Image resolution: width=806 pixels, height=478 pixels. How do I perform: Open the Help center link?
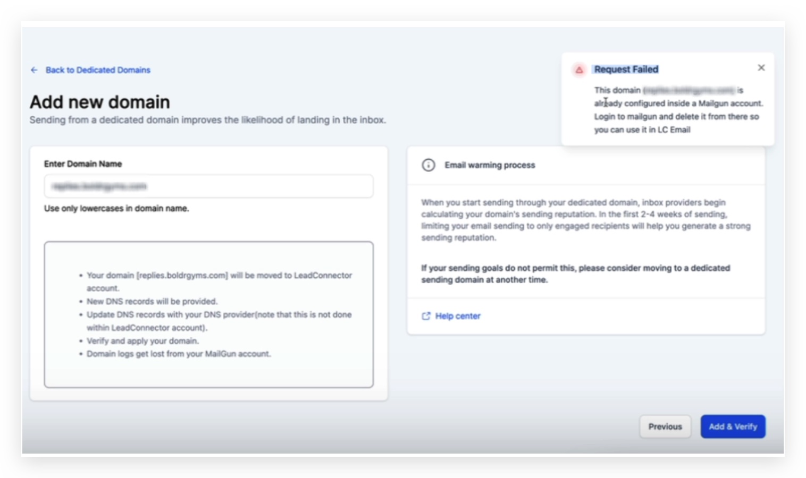(458, 316)
